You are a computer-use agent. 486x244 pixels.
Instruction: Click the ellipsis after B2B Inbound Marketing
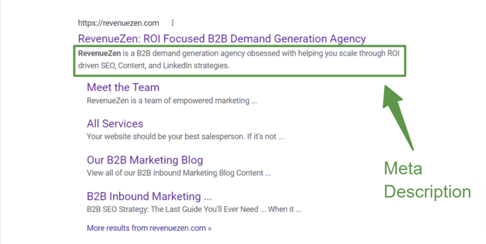(207, 197)
